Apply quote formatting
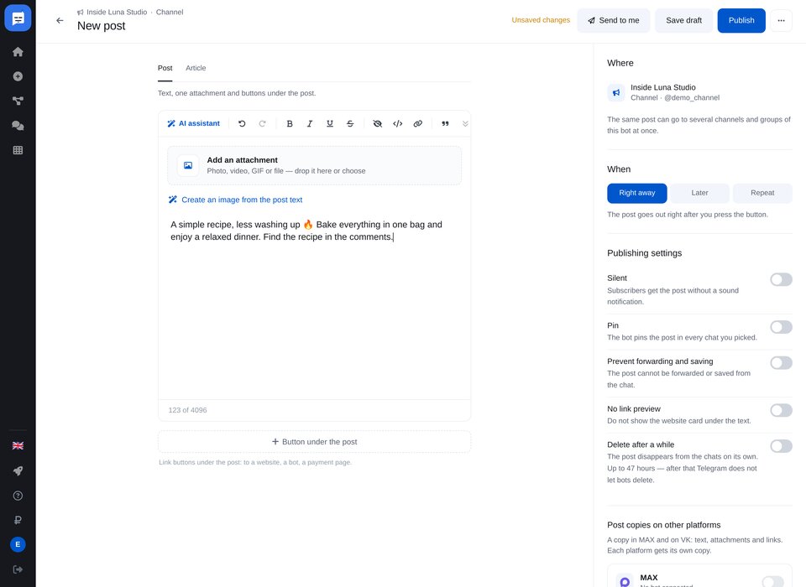 point(445,124)
